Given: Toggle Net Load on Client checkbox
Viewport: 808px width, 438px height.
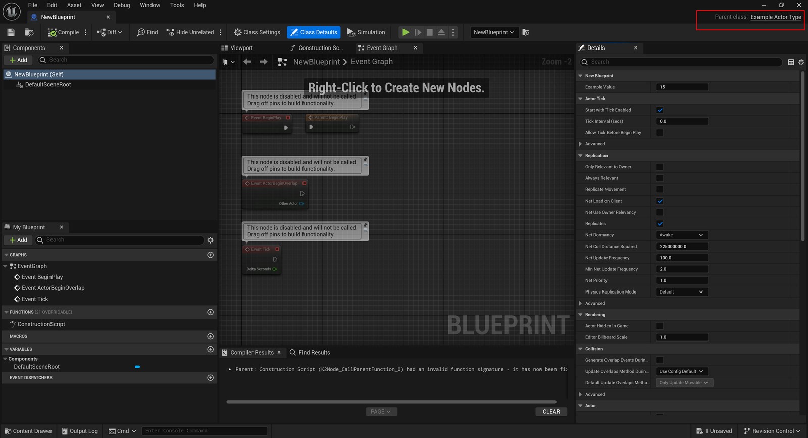Looking at the screenshot, I should (660, 201).
